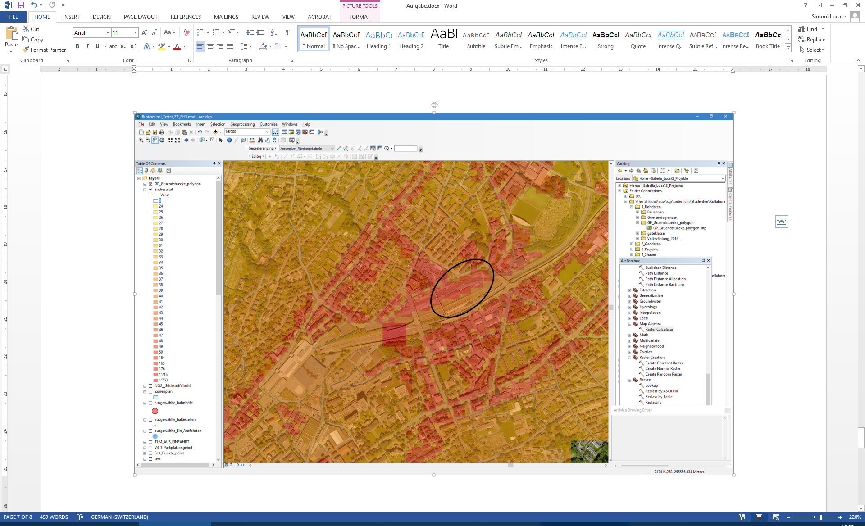The image size is (865, 526).
Task: Click the Show/Hide paragraph marks icon
Action: pyautogui.click(x=287, y=32)
